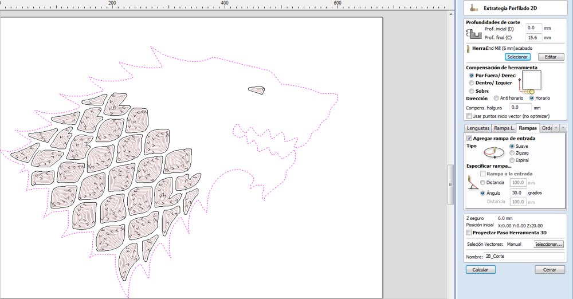Switch to the Rampas tab

tap(528, 128)
